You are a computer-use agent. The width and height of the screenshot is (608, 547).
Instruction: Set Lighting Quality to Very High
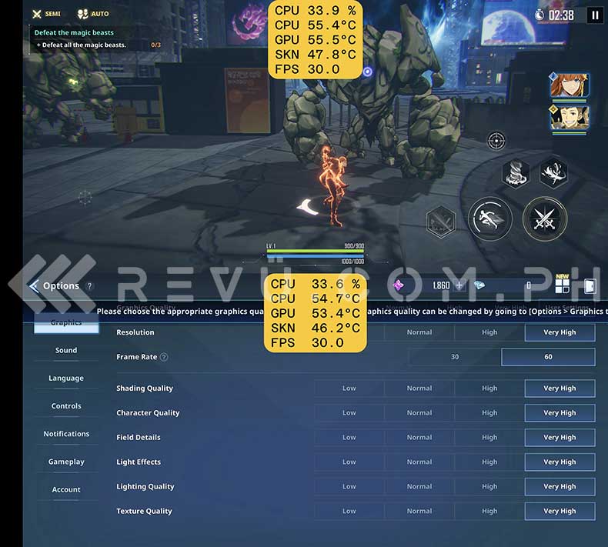coord(560,486)
